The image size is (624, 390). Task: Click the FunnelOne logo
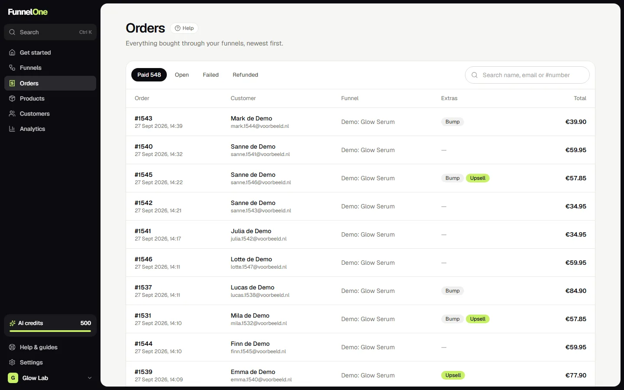point(28,12)
